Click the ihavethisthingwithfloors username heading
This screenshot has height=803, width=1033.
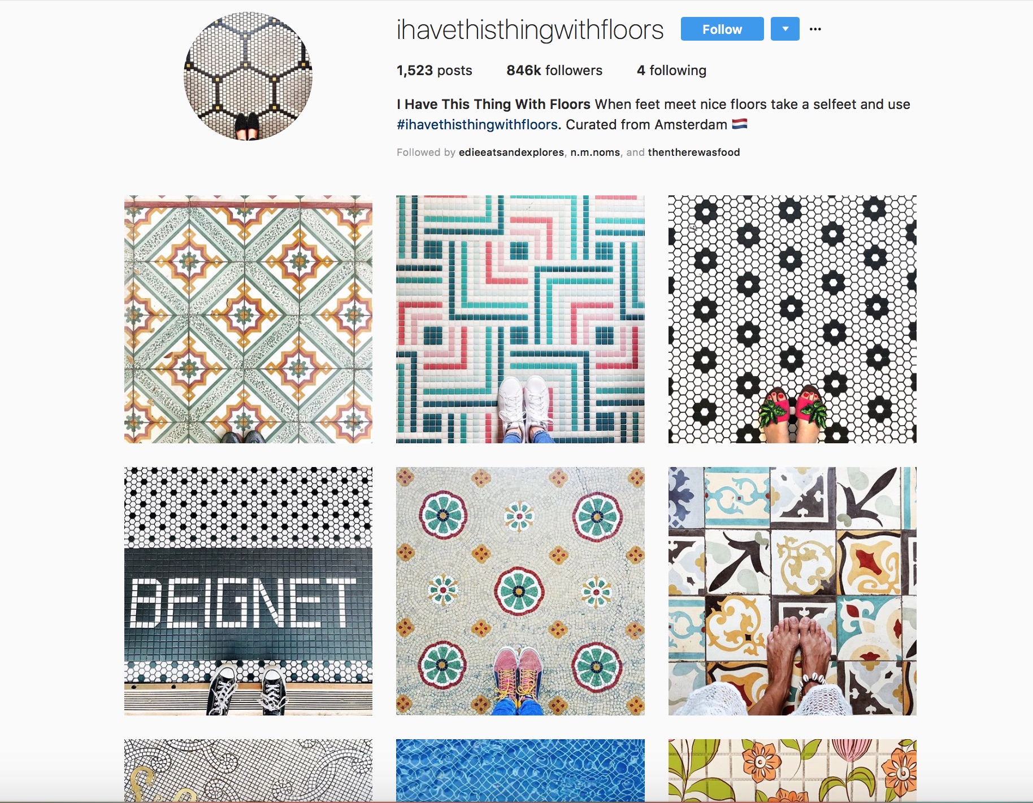[530, 29]
